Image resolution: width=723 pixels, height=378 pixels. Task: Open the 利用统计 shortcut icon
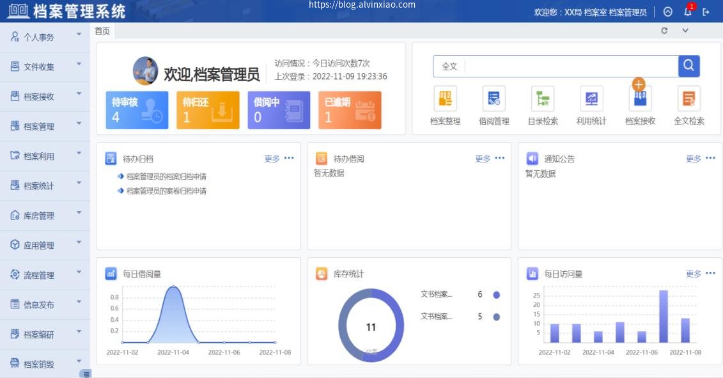pyautogui.click(x=591, y=98)
